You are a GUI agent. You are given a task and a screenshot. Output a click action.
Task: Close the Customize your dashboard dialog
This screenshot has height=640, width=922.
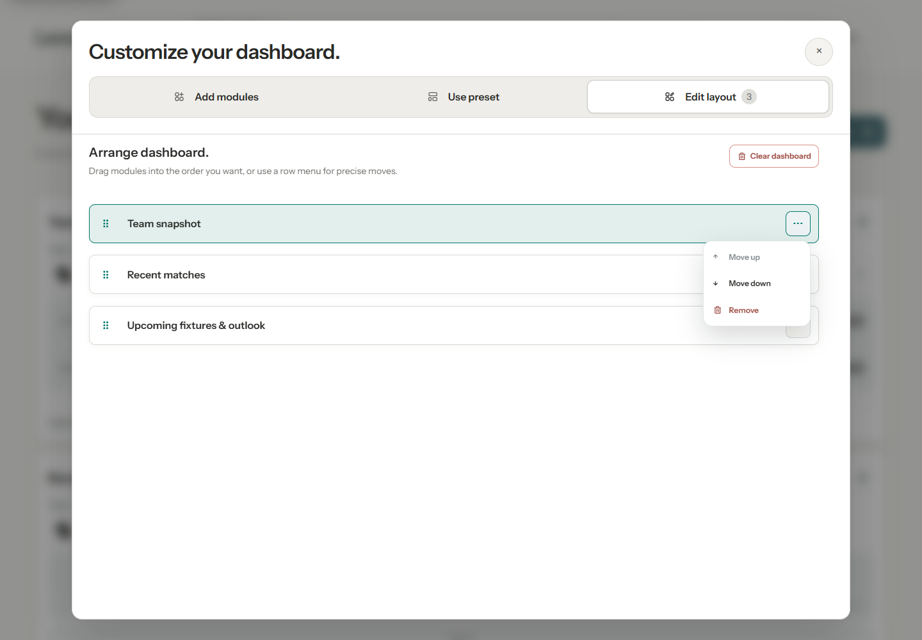[x=819, y=51]
